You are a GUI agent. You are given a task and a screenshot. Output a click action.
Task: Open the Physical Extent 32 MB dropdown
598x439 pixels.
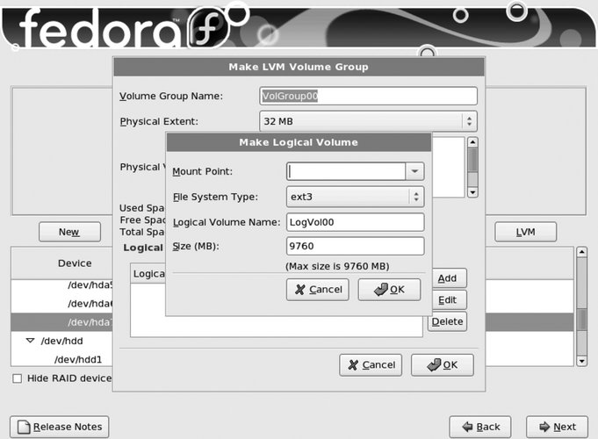coord(368,121)
